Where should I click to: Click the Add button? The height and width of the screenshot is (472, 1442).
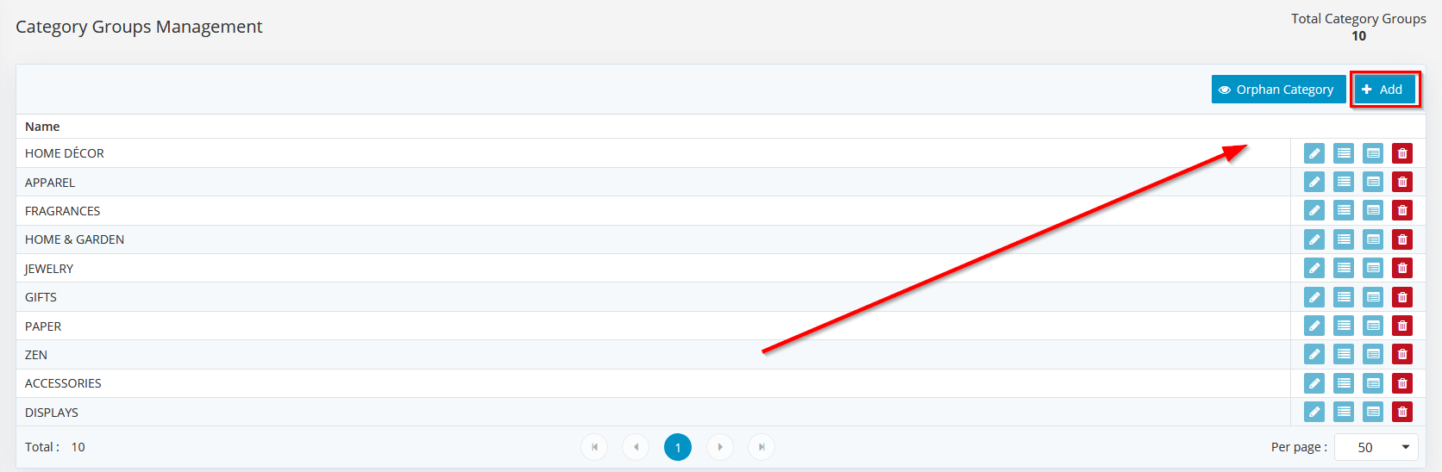1385,90
